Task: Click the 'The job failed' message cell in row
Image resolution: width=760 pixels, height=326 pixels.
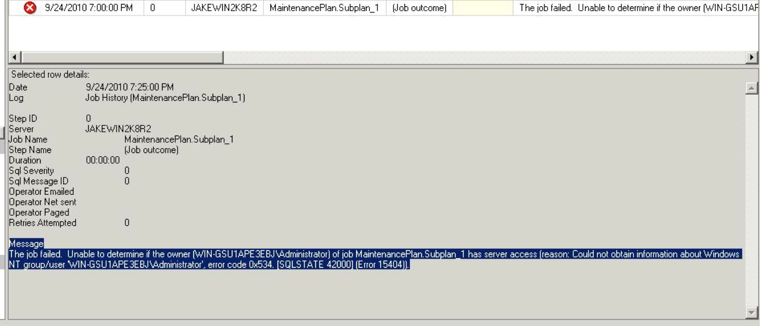Action: tap(636, 8)
